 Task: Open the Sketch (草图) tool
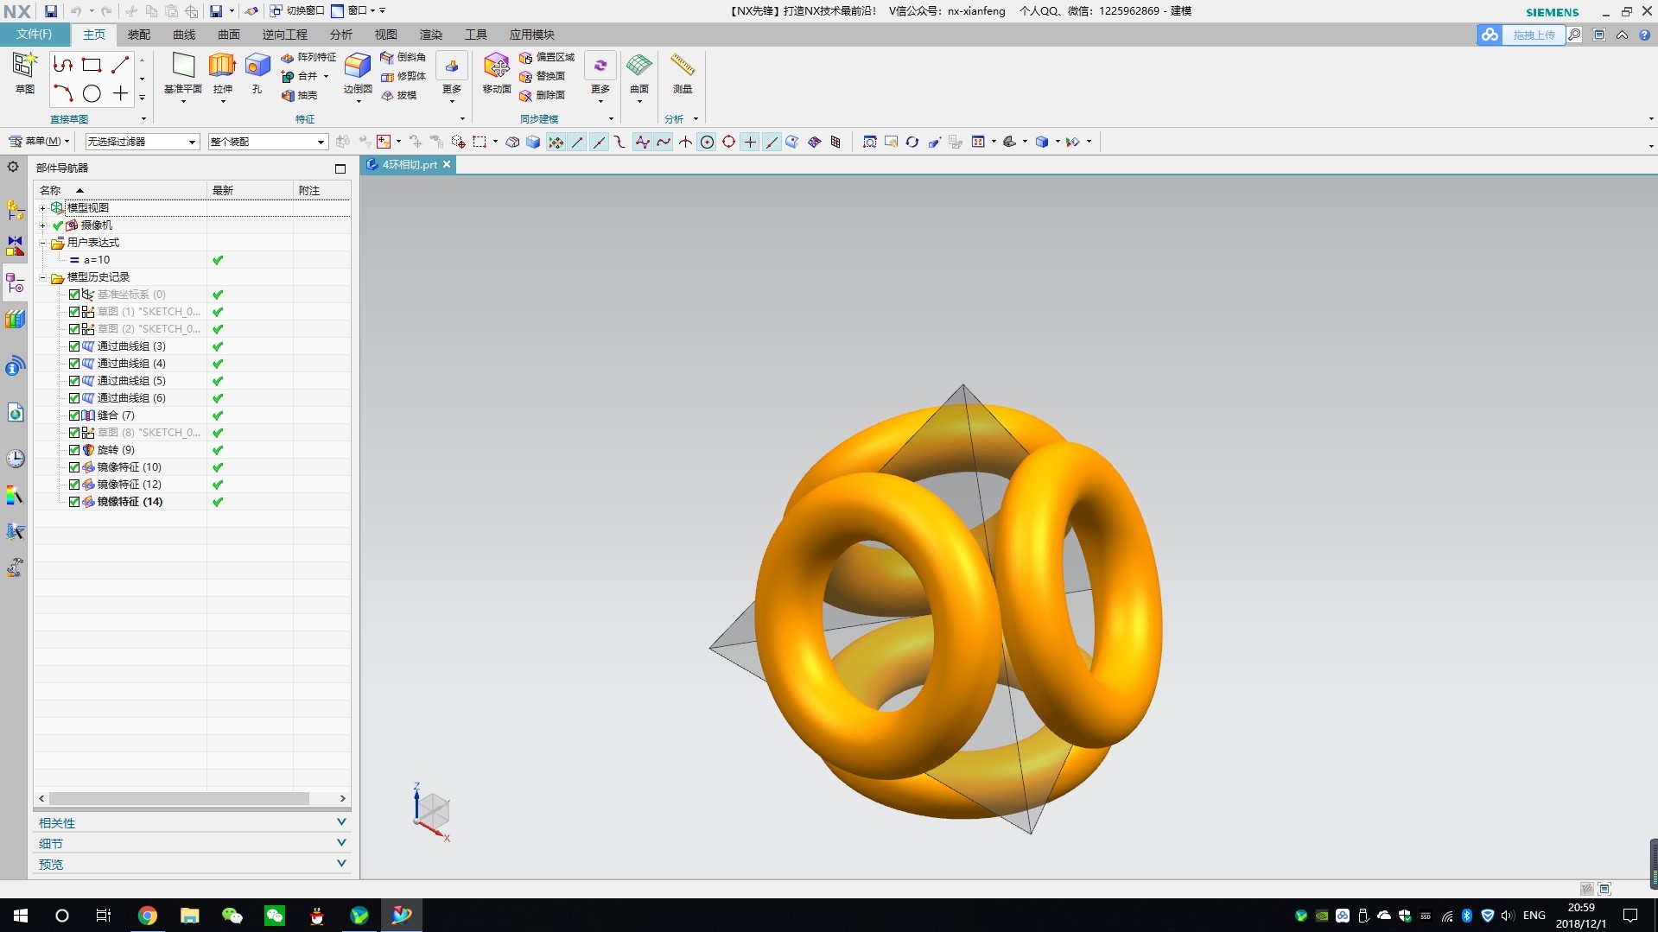tap(24, 73)
